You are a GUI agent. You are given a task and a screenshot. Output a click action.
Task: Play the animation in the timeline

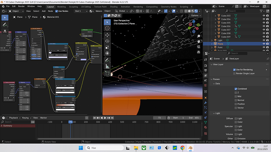[105, 118]
